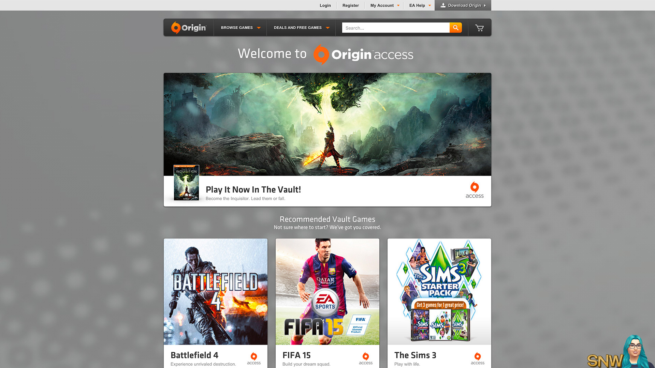Click the shopping cart icon
Screen dimensions: 655x368
(x=479, y=28)
